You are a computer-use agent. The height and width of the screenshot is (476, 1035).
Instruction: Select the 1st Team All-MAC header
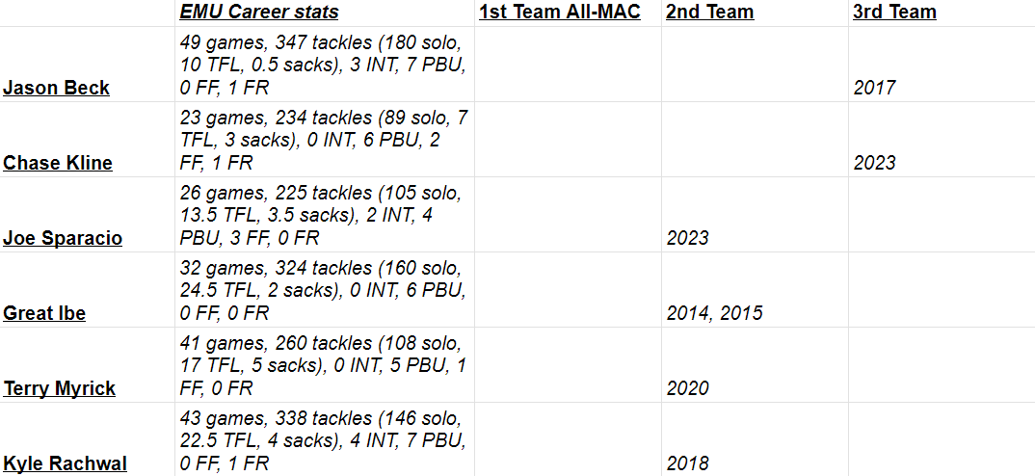coord(558,13)
